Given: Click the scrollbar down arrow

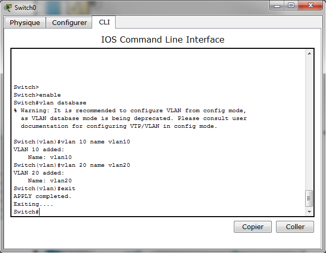Looking at the screenshot, I should pos(309,212).
